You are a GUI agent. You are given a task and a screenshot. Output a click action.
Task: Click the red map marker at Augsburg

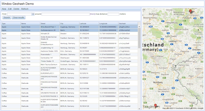[155, 106]
